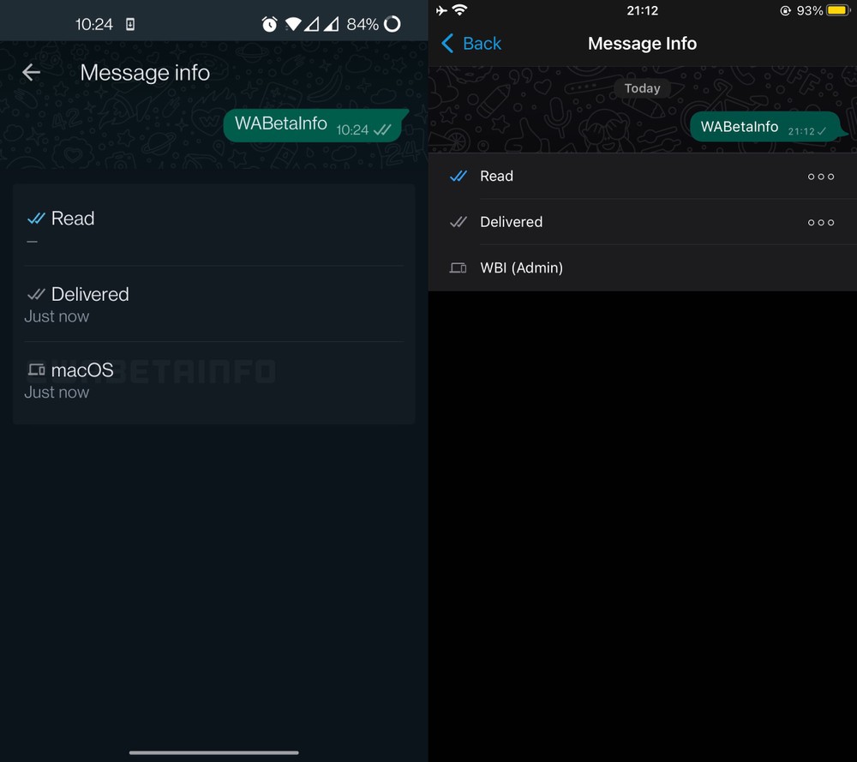Tap the Back text link
This screenshot has height=762, width=857.
(482, 43)
